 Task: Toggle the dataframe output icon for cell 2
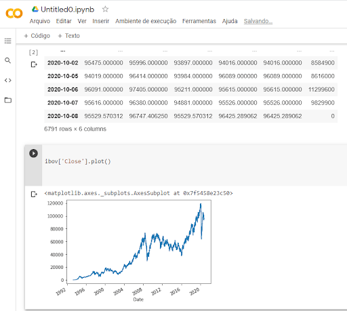(x=34, y=64)
